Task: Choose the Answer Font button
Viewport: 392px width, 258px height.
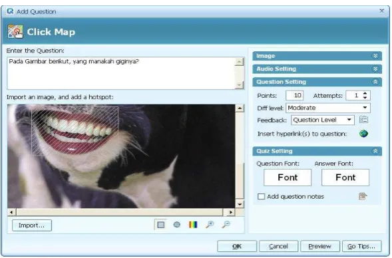Action: 345,178
